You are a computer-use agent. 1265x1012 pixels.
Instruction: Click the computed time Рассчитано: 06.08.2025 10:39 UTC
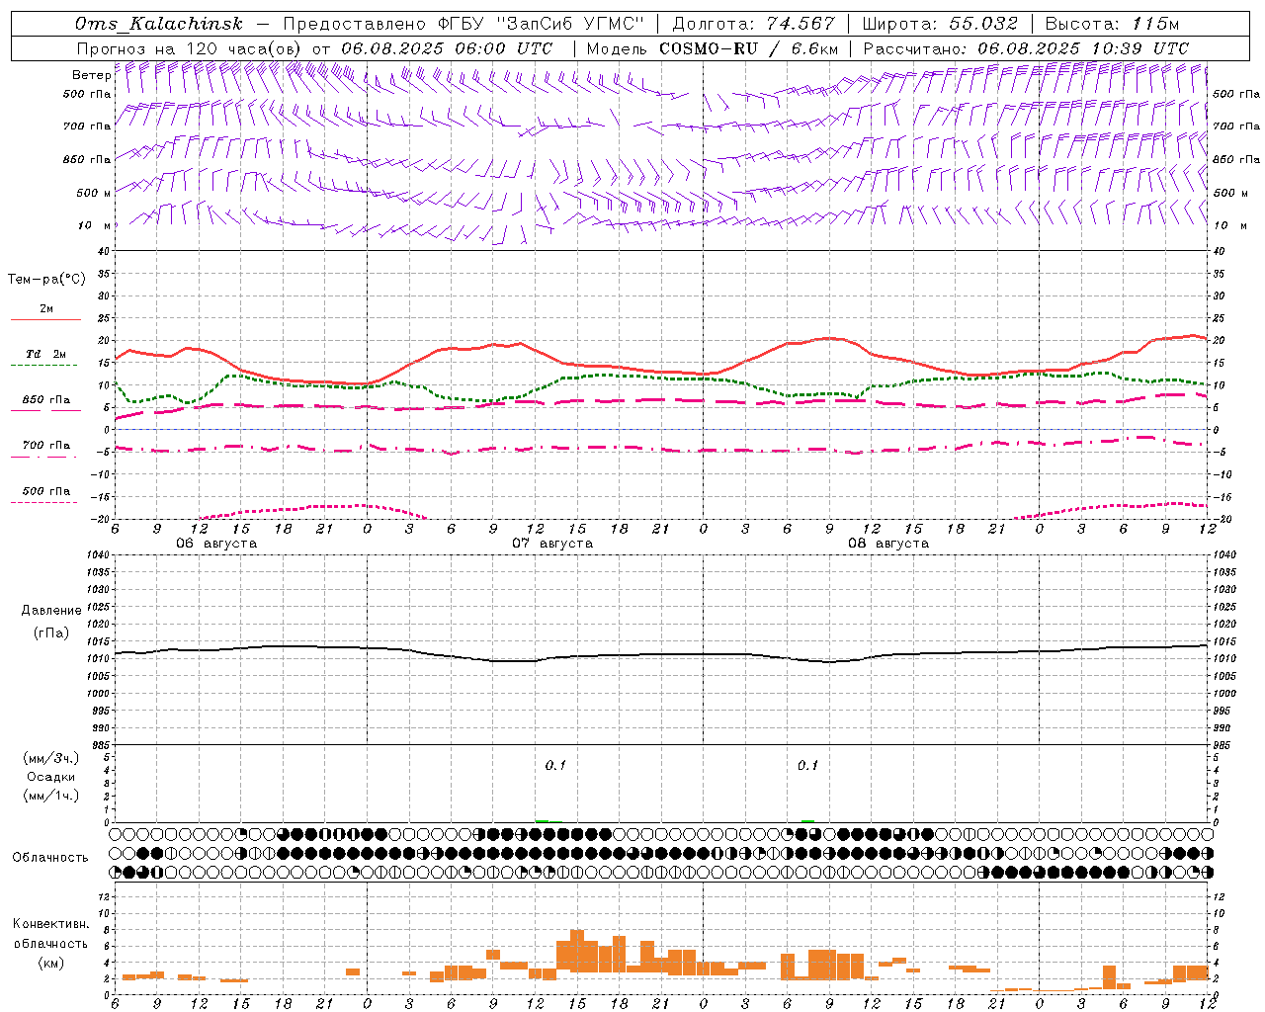click(x=1026, y=48)
